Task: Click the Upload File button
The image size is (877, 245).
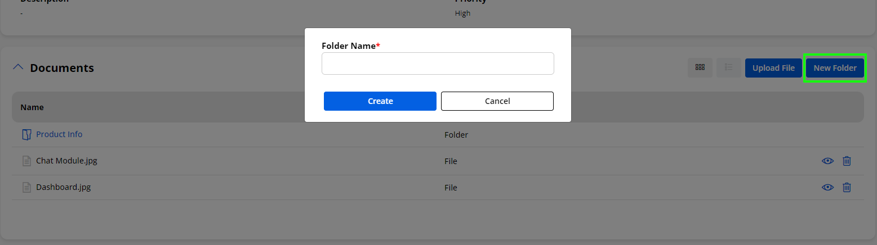Action: pos(773,68)
